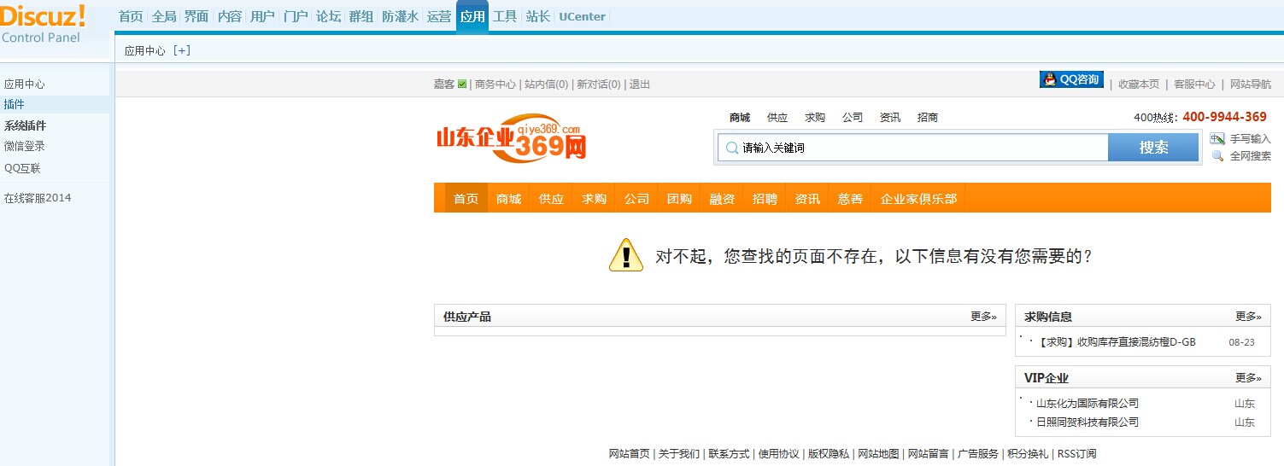Screen dimensions: 1284x466
Task: Click the 手写输入 handwriting icon
Action: [1217, 138]
